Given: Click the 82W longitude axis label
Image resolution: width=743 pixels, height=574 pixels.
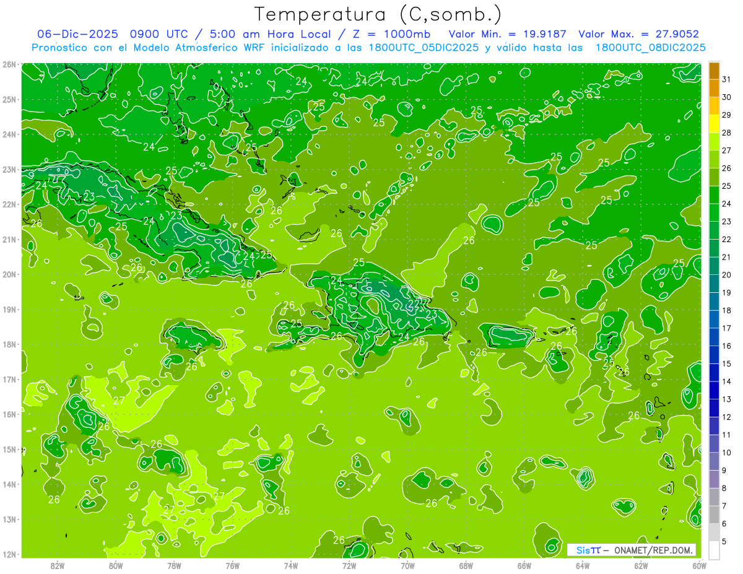Looking at the screenshot, I should coord(58,565).
